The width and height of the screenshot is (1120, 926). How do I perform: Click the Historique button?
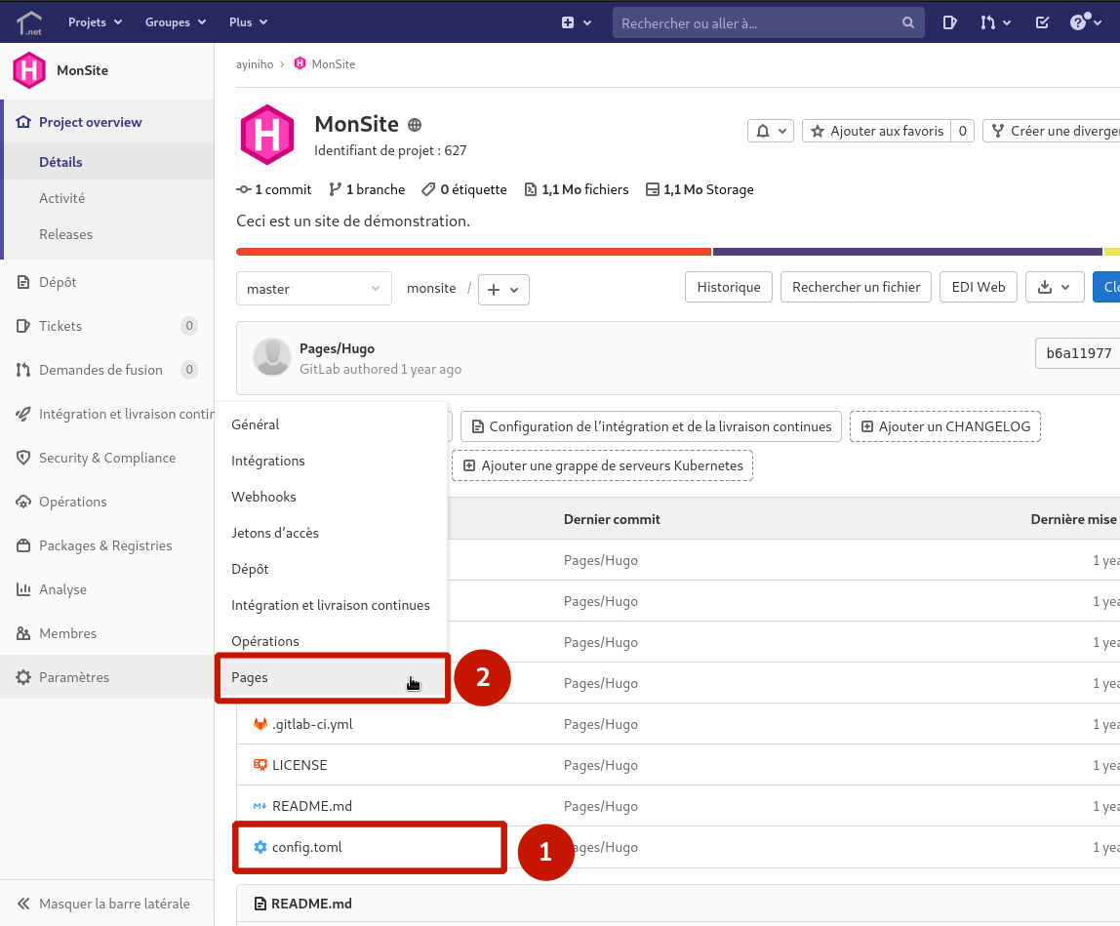(x=729, y=287)
